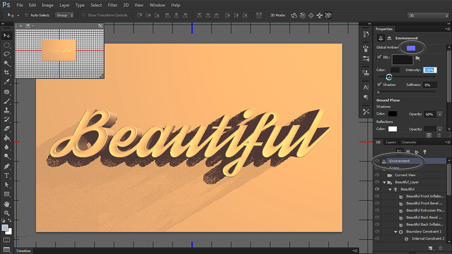Filter 3D panel by lights bulb icon
The height and width of the screenshot is (254, 452).
[x=424, y=152]
